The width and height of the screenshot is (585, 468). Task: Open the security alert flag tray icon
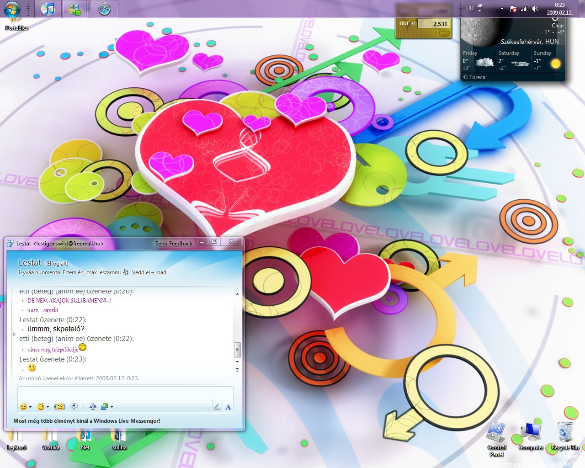click(513, 9)
